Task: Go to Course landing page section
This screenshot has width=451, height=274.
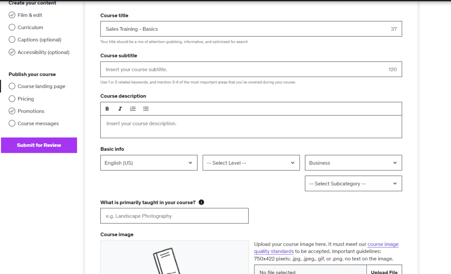Action: pyautogui.click(x=41, y=86)
